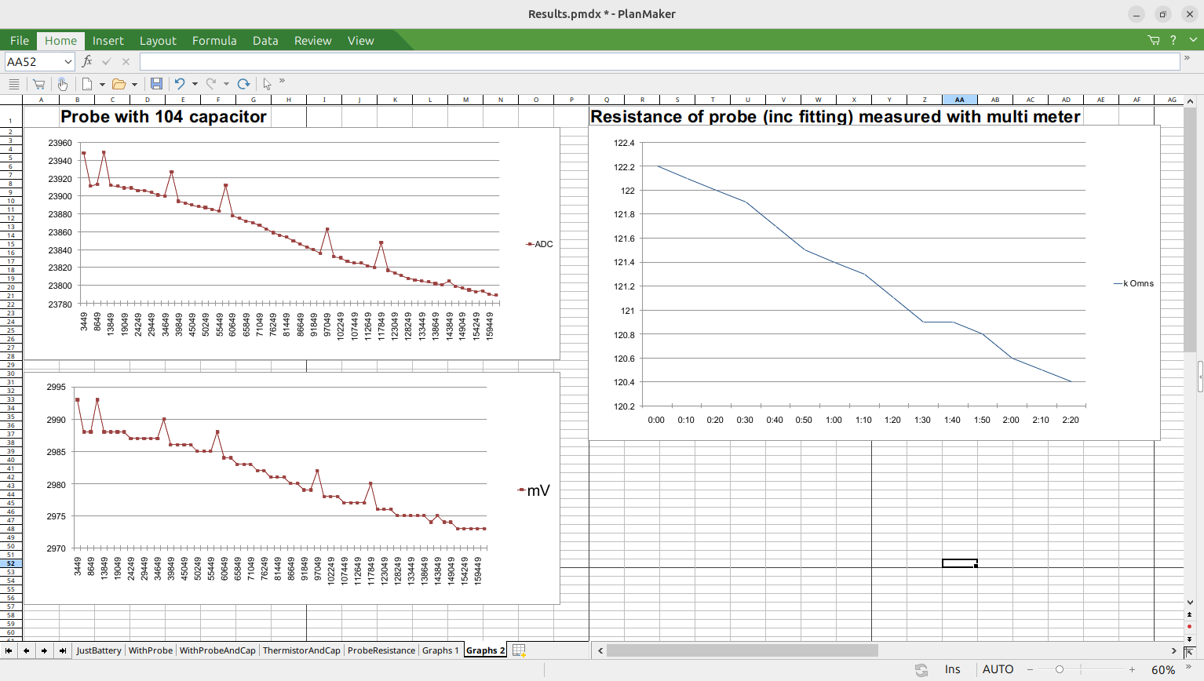Click the horizontal scrollbar thumb
The width and height of the screenshot is (1204, 681).
point(742,650)
